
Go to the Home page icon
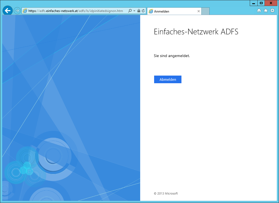click(259, 11)
